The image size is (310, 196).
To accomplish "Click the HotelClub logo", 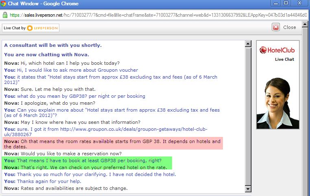I will pyautogui.click(x=277, y=50).
